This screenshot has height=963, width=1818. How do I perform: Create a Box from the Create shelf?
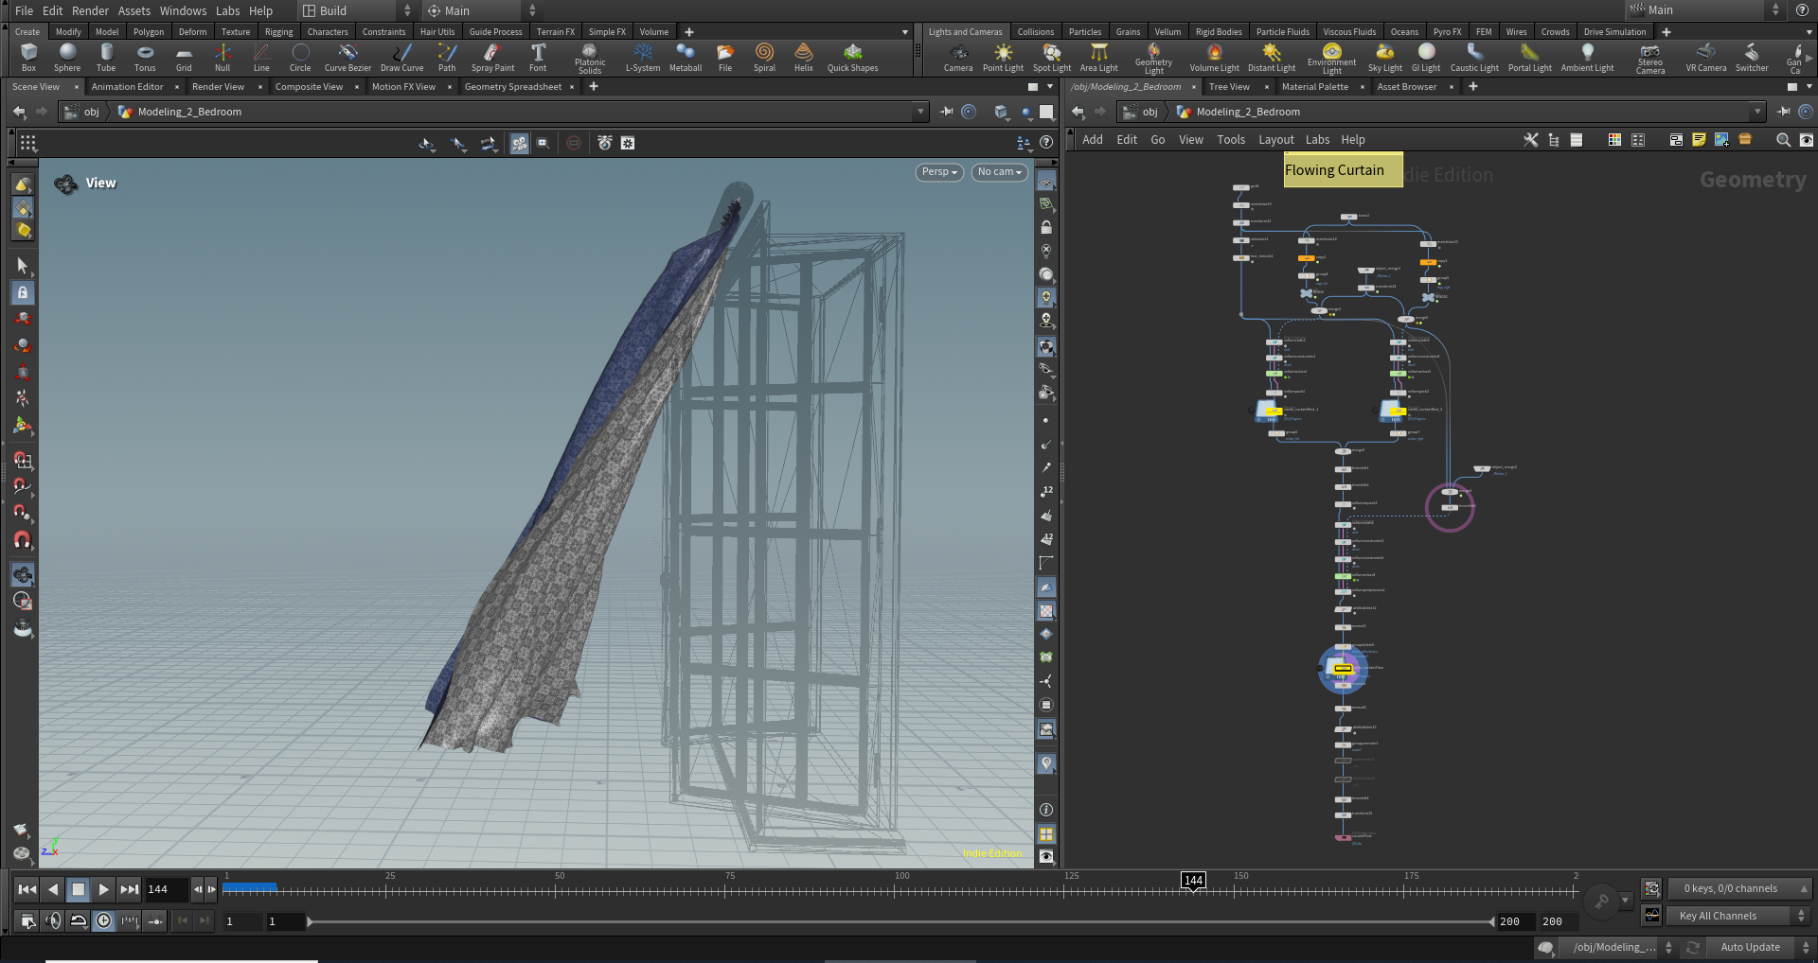27,57
